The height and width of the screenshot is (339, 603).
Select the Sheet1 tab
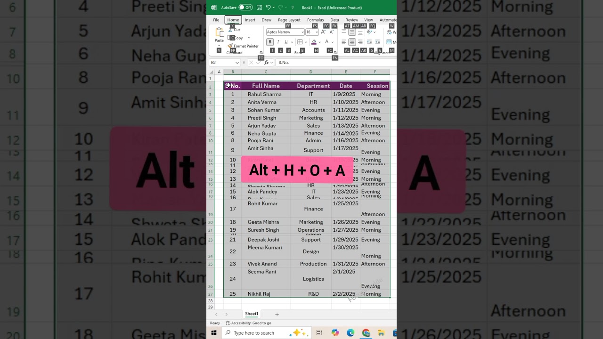tap(252, 314)
